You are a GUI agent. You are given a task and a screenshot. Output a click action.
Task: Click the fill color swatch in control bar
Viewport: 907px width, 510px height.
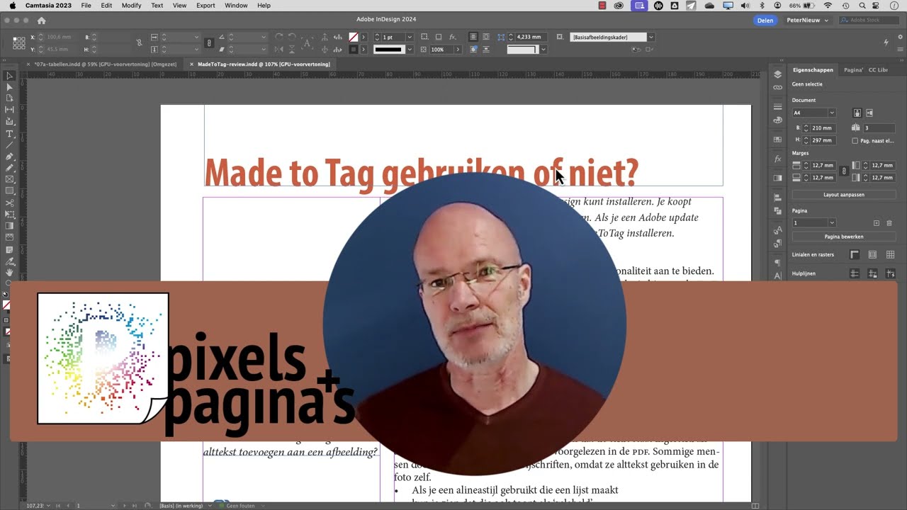pos(354,37)
